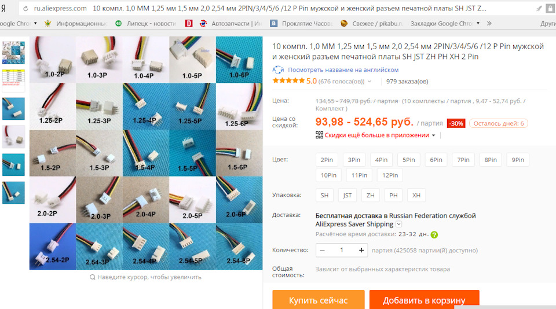This screenshot has width=556, height=309.
Task: Select the 2Pin option
Action: click(327, 160)
